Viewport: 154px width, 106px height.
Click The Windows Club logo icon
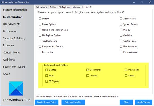(16, 88)
